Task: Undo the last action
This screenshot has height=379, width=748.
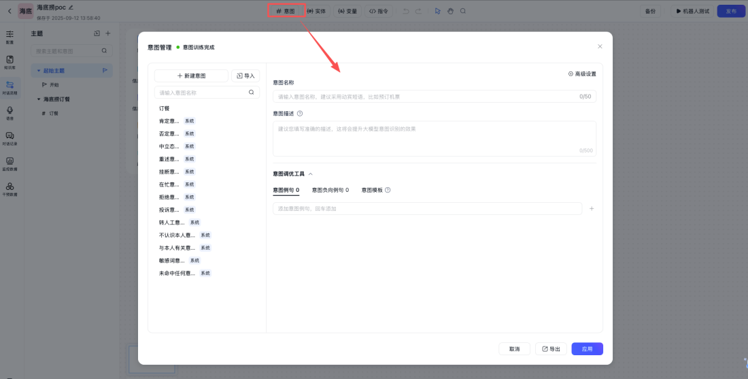Action: (x=405, y=11)
